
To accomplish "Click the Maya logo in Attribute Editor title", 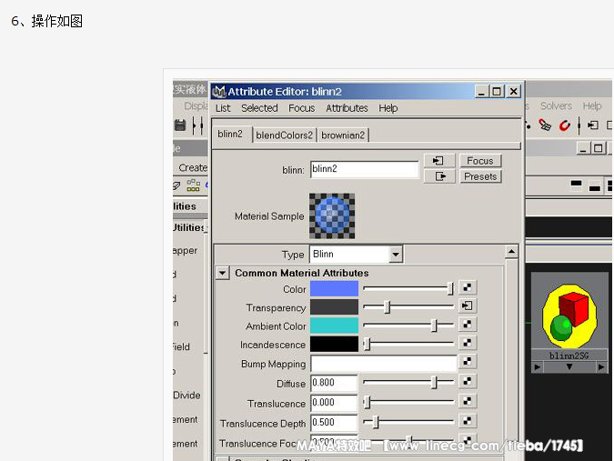I will point(219,91).
